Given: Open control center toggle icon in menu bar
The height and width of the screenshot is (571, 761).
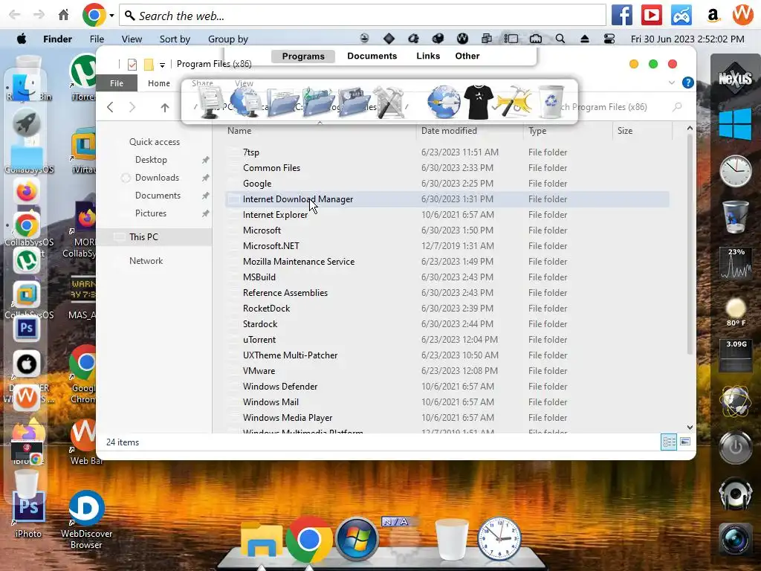Looking at the screenshot, I should click(609, 39).
